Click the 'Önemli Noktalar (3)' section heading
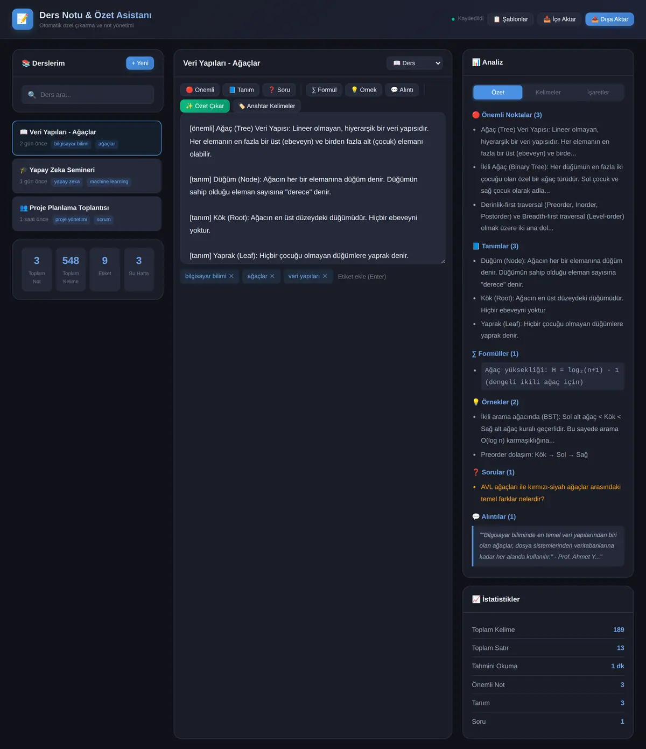 (x=507, y=115)
